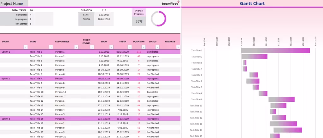
Task: Click the 10.01.2020 axis date label
Action: [303, 41]
